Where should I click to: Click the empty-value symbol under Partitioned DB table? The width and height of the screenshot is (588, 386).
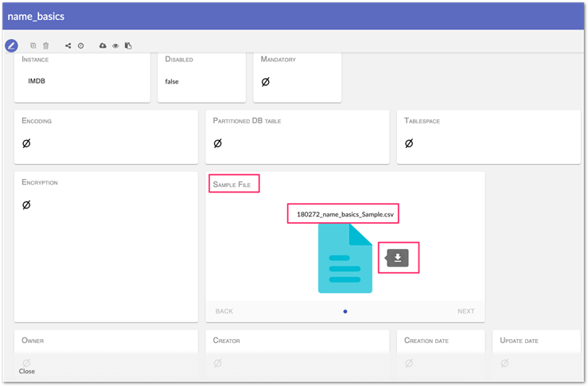[217, 143]
